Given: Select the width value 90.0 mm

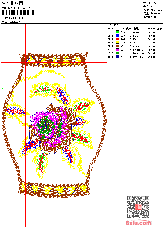Looking at the screenshot, I should coord(156,14).
